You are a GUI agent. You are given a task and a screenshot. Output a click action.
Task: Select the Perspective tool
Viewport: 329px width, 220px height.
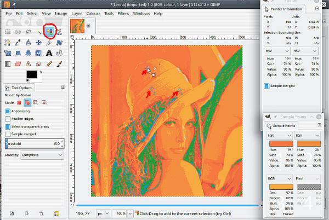click(29, 53)
